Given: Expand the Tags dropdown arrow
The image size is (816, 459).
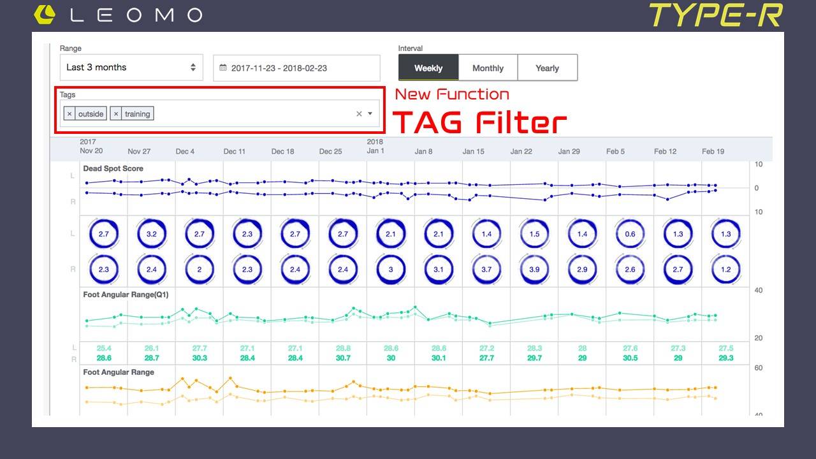Looking at the screenshot, I should pos(370,113).
